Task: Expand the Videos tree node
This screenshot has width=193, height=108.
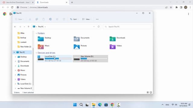Action: [15, 79]
